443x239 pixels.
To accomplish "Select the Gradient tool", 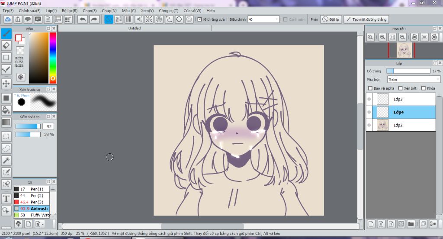I will tap(6, 122).
